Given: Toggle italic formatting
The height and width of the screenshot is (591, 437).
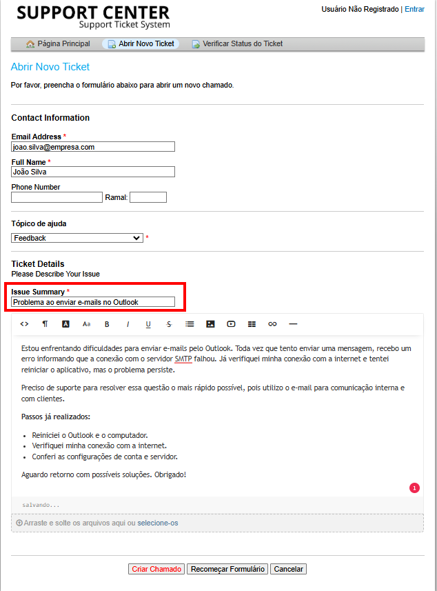Looking at the screenshot, I should (128, 323).
